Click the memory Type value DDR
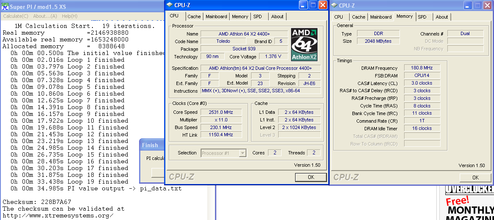 (x=378, y=33)
